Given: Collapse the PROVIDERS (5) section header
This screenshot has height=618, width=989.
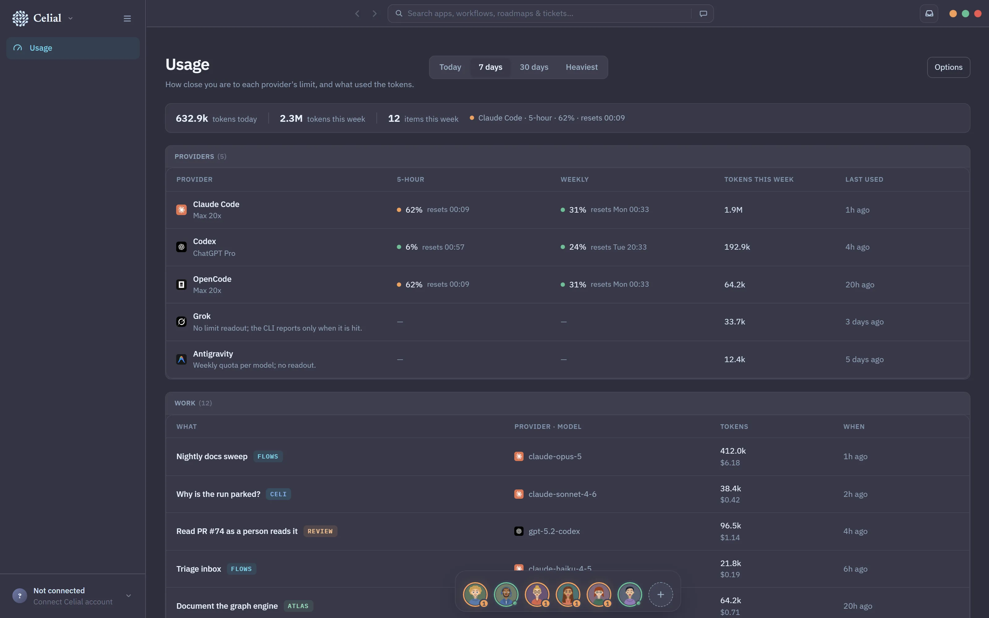Looking at the screenshot, I should (567, 157).
